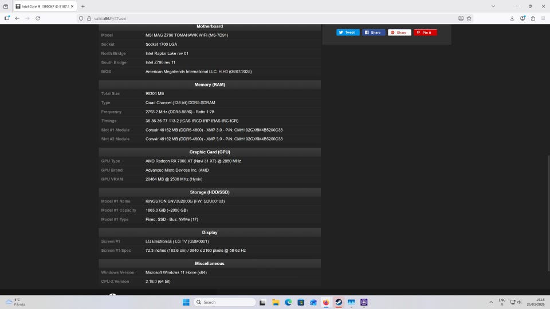Bookmark this page with star icon
This screenshot has height=309, width=550.
[469, 18]
